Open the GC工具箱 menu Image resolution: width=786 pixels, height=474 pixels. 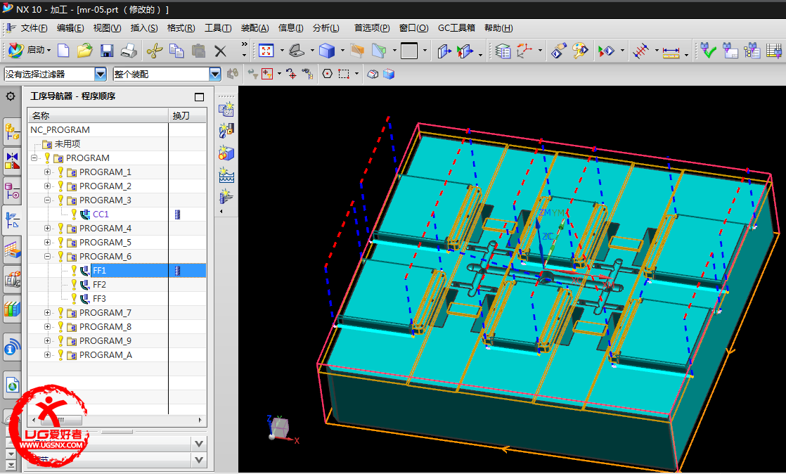click(456, 28)
